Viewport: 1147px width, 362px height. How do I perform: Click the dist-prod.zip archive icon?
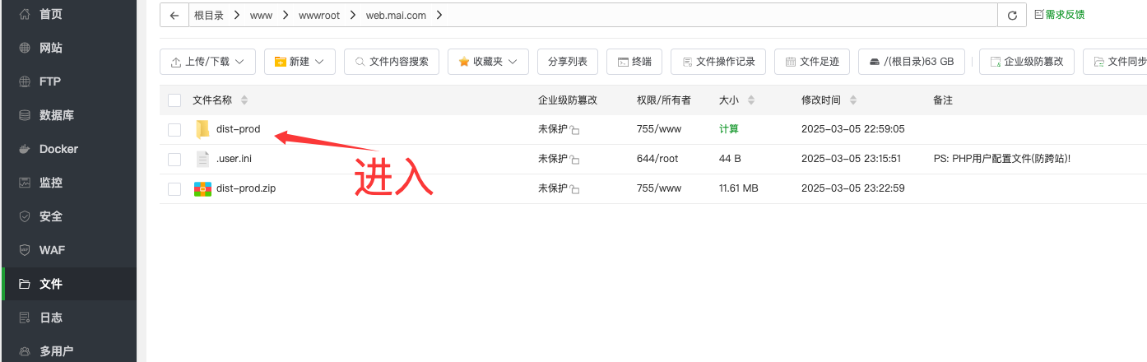[202, 188]
